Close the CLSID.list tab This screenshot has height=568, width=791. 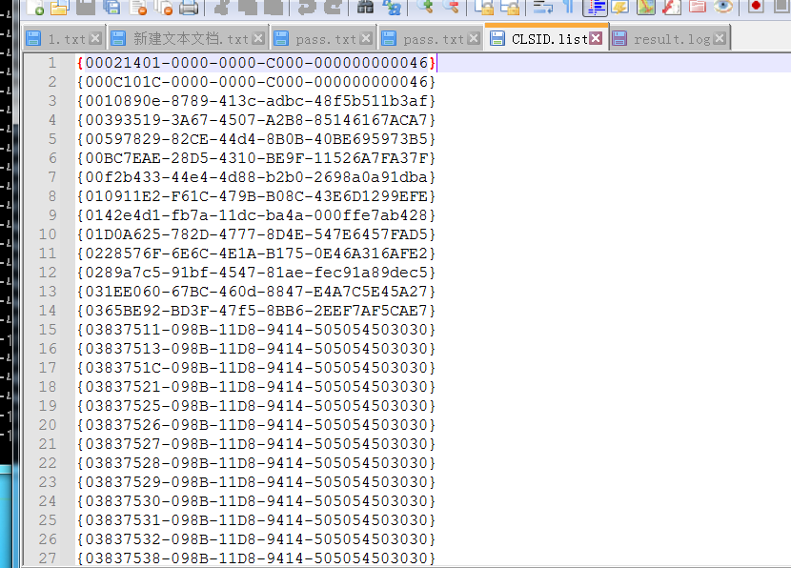coord(596,38)
